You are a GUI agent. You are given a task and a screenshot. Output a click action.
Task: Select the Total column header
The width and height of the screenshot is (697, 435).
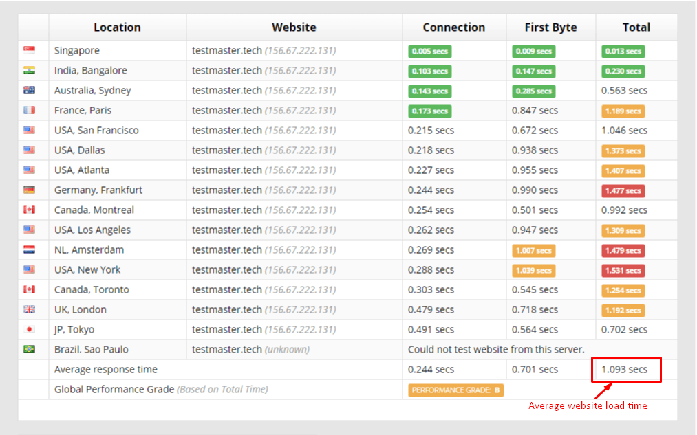[x=636, y=27]
